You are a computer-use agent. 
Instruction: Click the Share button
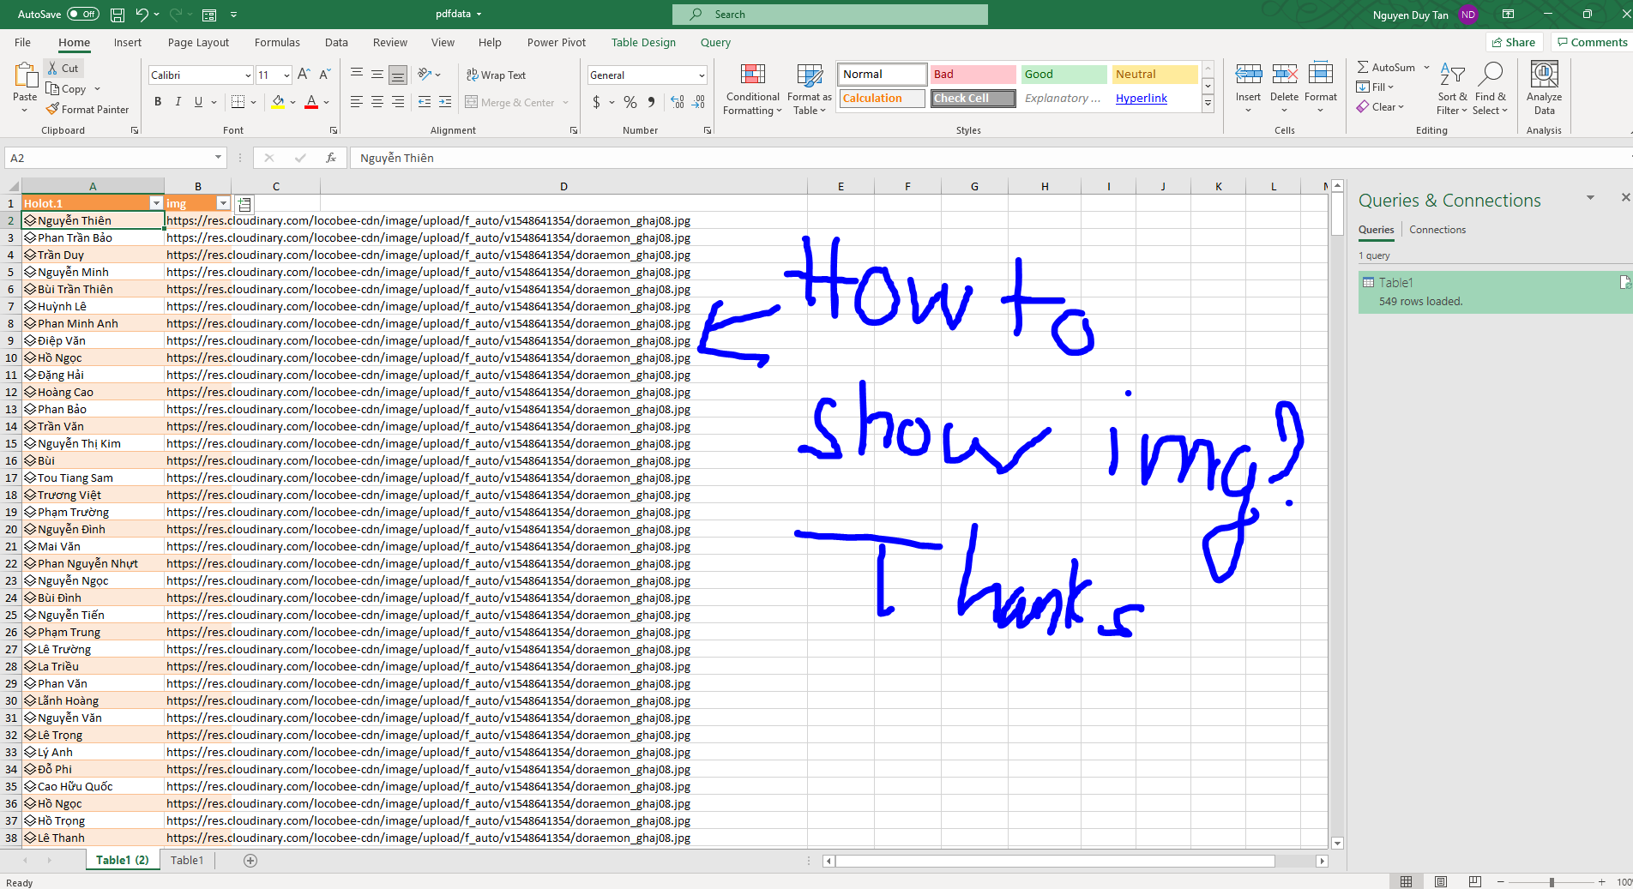pos(1514,42)
